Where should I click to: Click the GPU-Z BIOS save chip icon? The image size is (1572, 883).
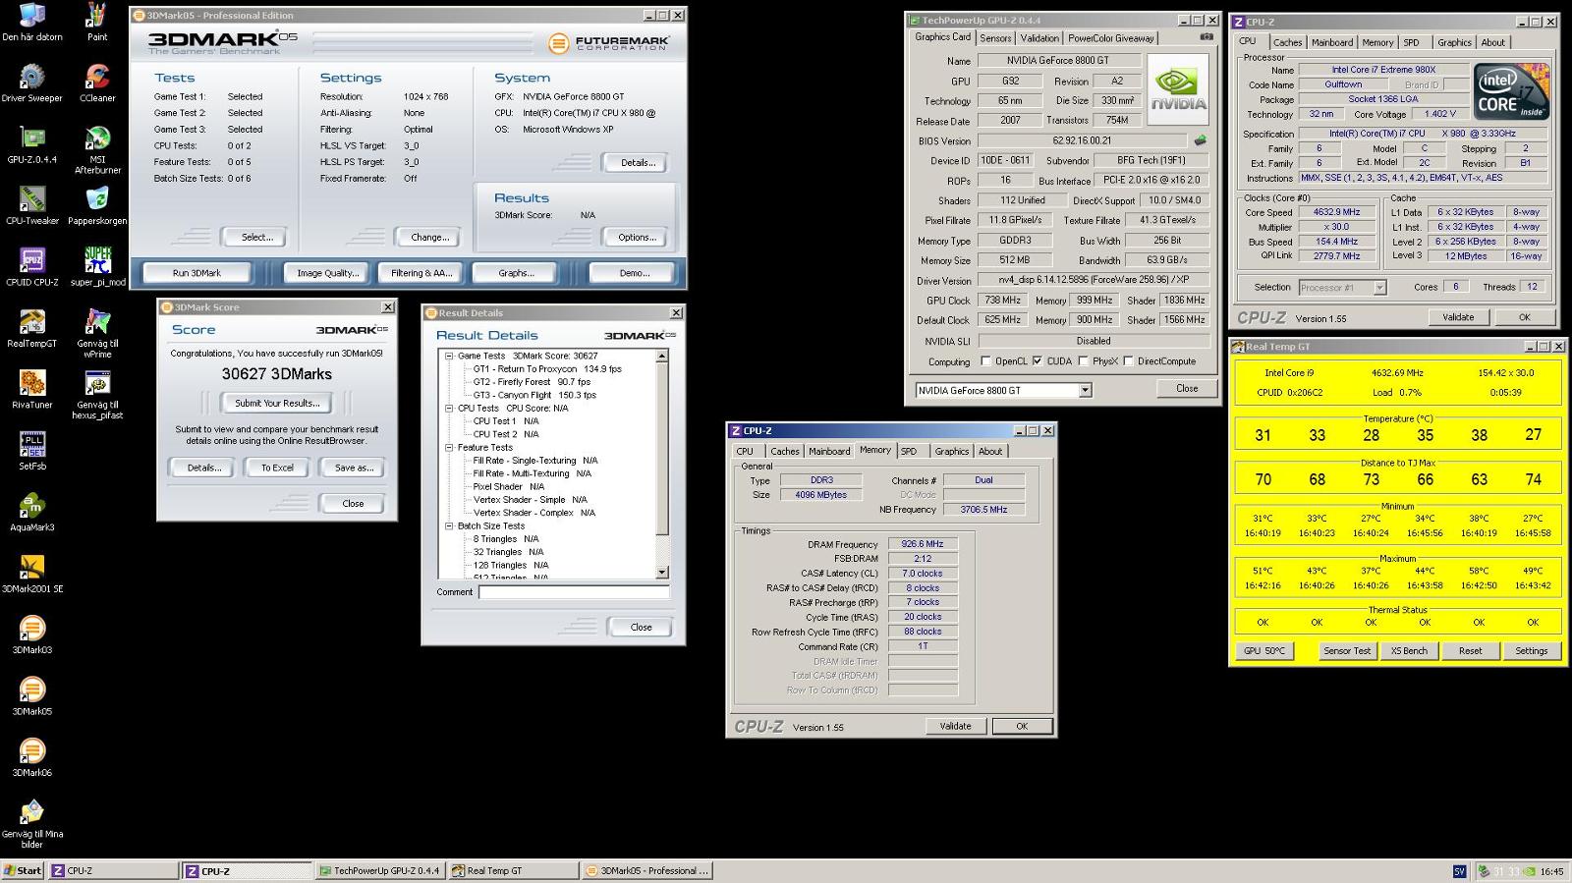pos(1200,140)
